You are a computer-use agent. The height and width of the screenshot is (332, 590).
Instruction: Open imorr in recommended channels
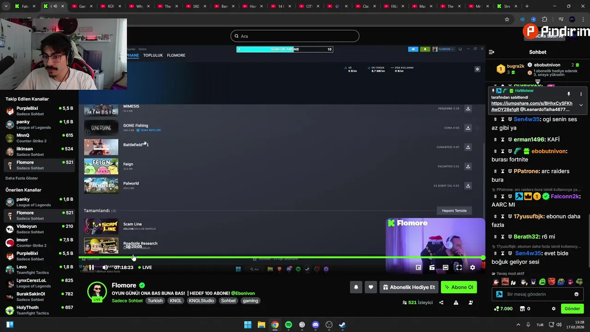tap(39, 242)
